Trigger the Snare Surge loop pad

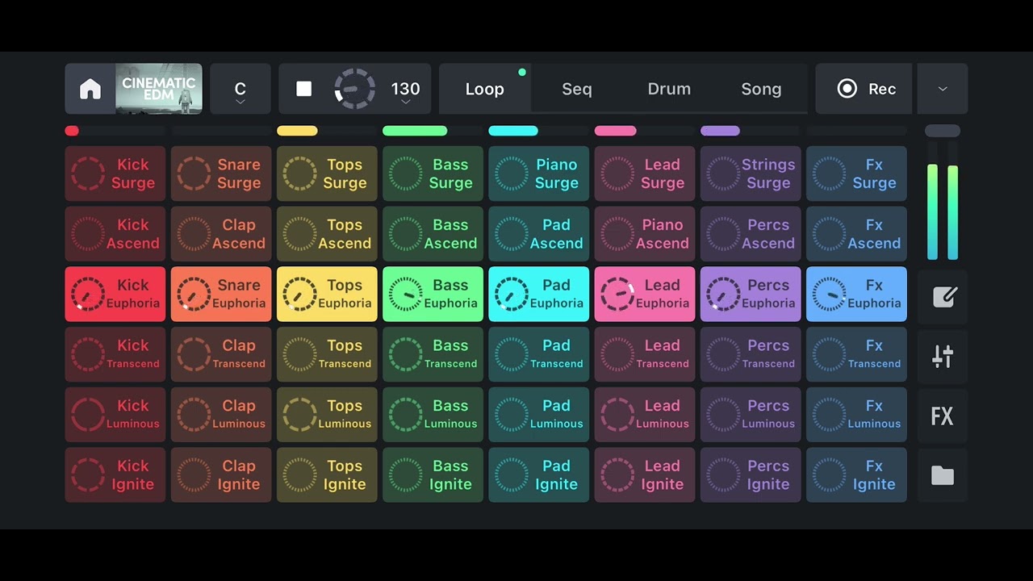(x=221, y=173)
